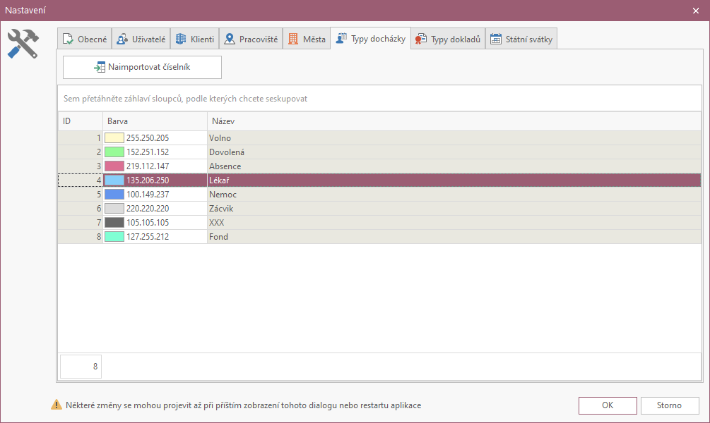The image size is (710, 423).
Task: Click the Typy dokladů tab icon
Action: coord(421,39)
